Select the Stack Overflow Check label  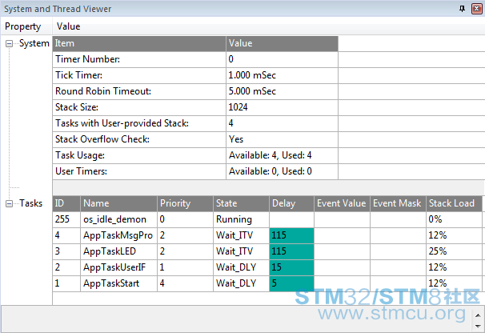[102, 139]
